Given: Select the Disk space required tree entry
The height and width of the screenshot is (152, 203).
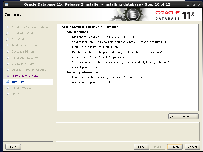Looking at the screenshot, I should tap(103, 37).
